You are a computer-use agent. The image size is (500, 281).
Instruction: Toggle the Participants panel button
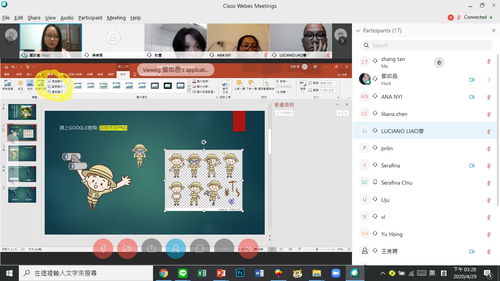pos(176,249)
